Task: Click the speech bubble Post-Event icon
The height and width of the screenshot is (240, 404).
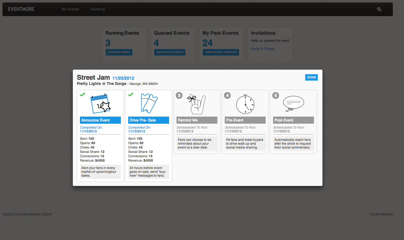Action: (293, 103)
